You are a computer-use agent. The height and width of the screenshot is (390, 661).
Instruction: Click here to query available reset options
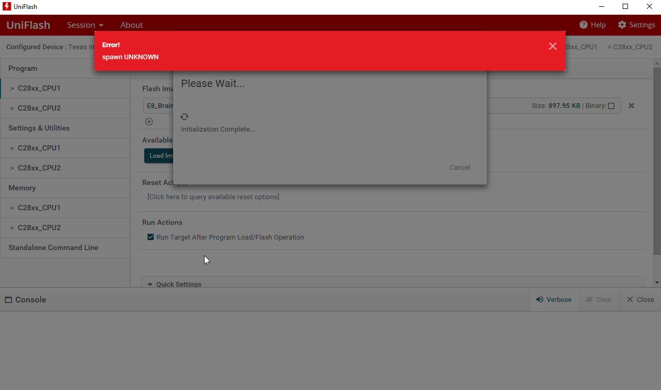click(x=213, y=197)
